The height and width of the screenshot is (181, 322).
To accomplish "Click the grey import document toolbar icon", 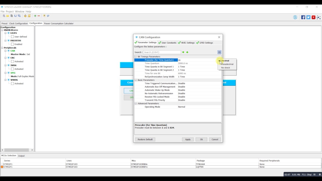I will point(12,16).
